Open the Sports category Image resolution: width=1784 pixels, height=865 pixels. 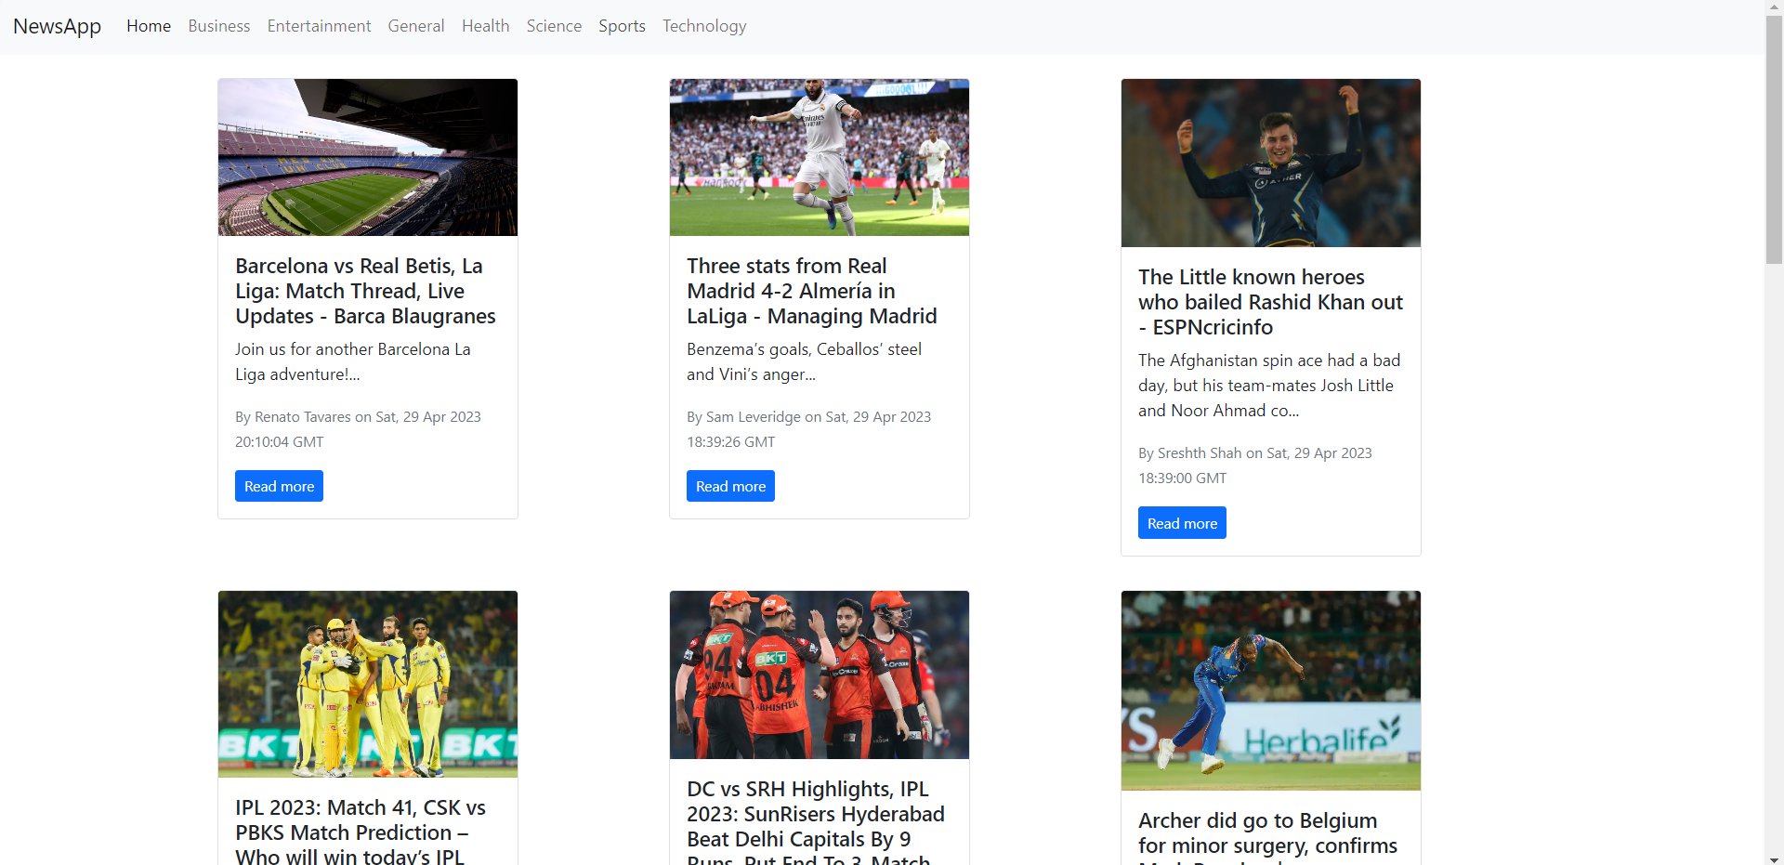click(x=622, y=26)
